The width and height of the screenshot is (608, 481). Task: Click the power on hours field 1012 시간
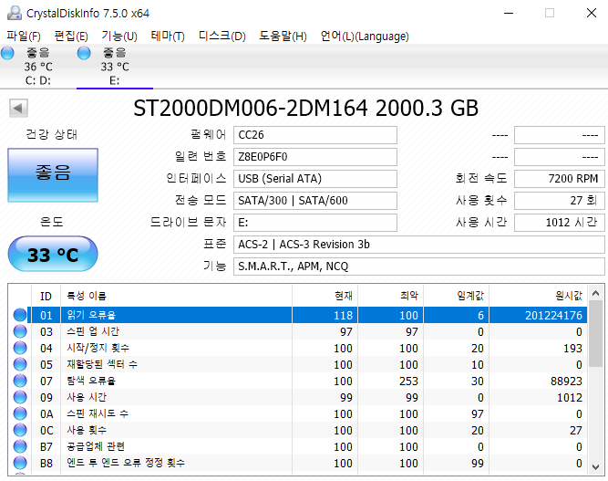pos(560,223)
